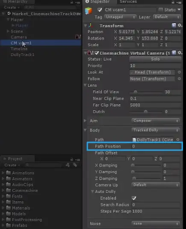
Task: Click the Follow object picker circle
Action: click(179, 79)
